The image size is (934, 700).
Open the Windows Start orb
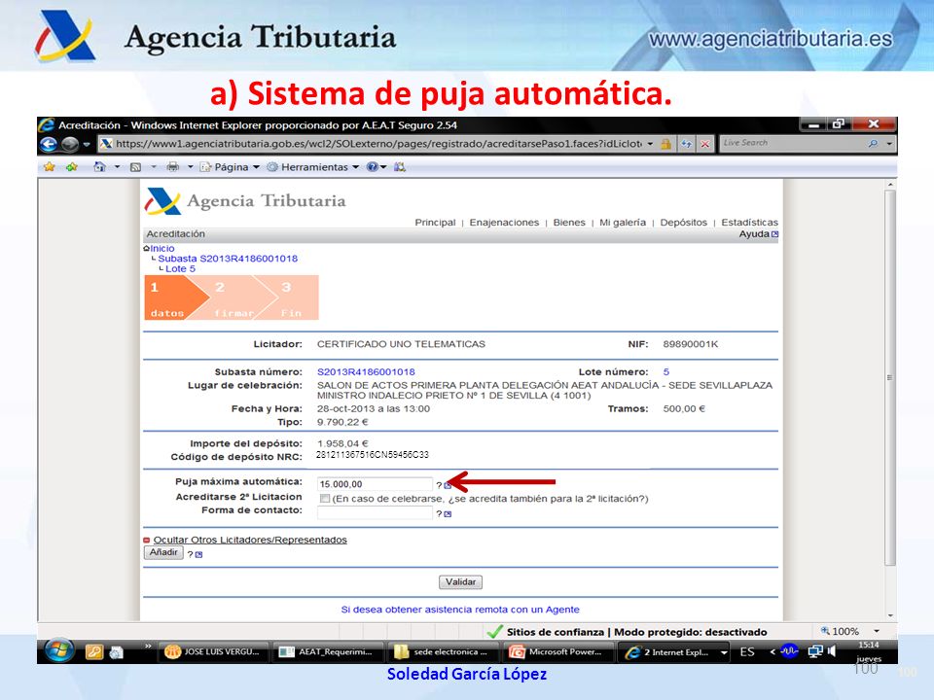click(59, 650)
